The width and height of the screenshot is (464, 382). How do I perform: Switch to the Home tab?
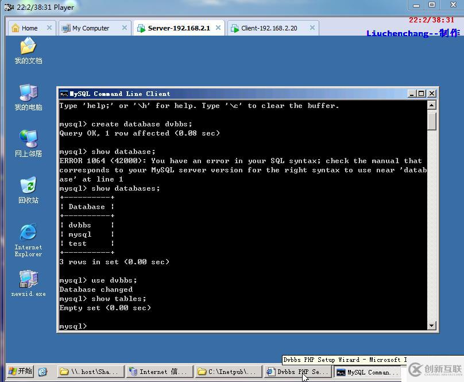tap(32, 28)
